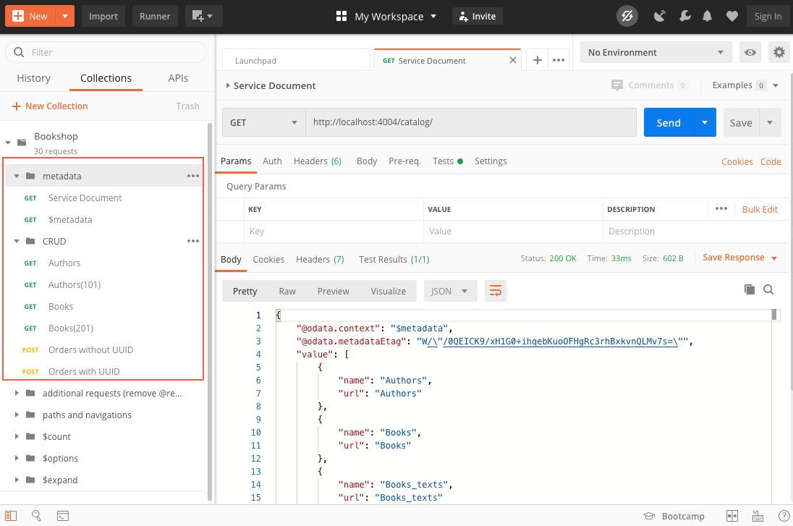This screenshot has height=526, width=793.
Task: Open the Cookies link
Action: point(737,161)
